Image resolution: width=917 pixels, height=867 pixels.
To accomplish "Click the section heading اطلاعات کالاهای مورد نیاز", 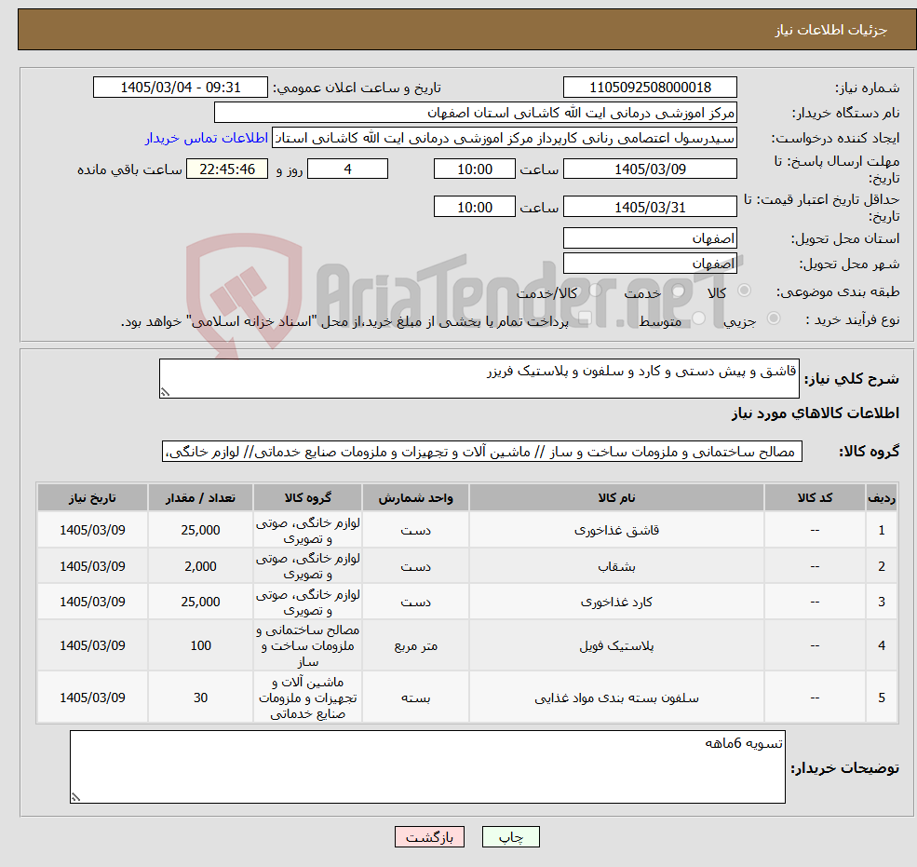I will tap(816, 413).
